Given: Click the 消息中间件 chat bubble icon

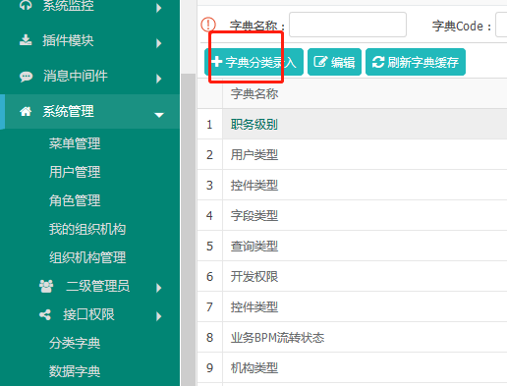Looking at the screenshot, I should point(26,77).
